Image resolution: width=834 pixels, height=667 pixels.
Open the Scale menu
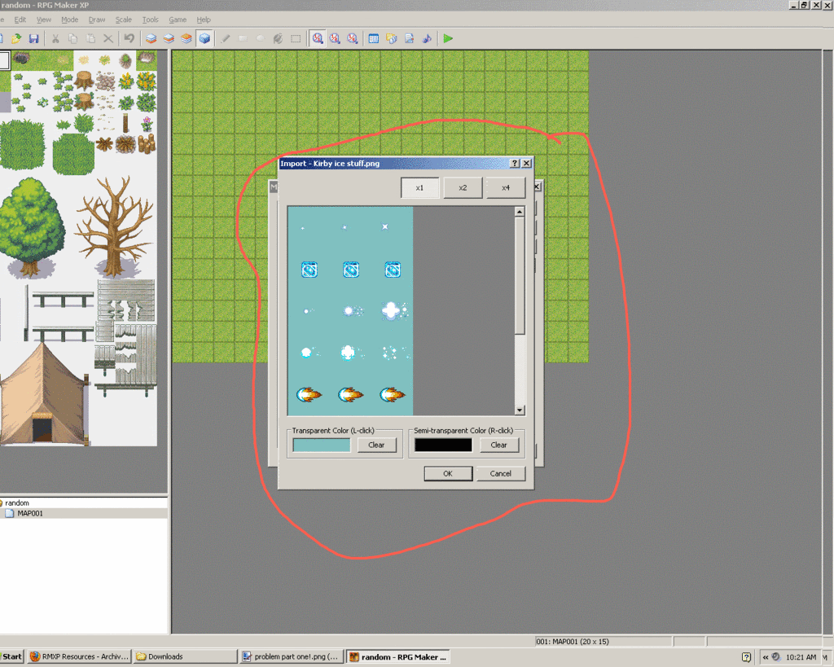(x=124, y=20)
